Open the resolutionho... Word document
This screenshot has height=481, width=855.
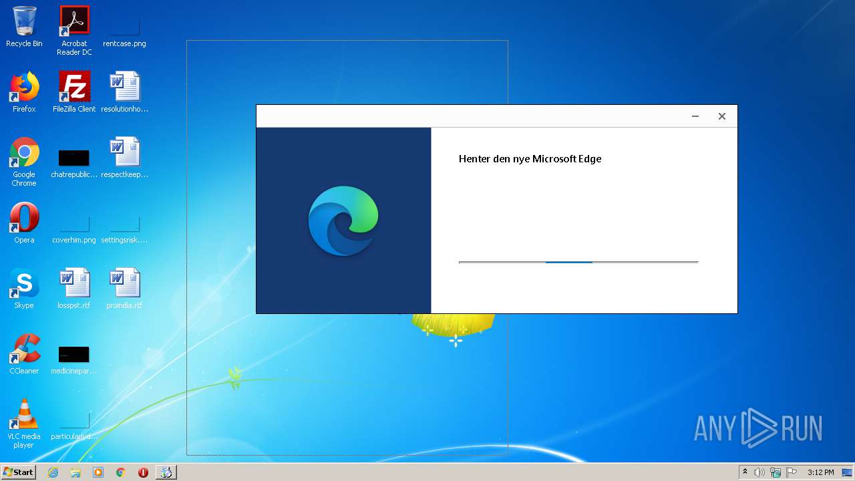point(124,92)
